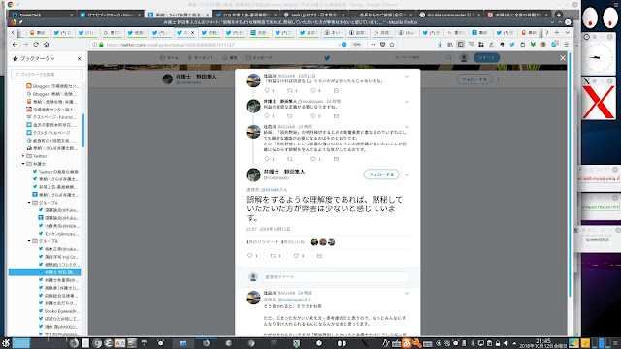The width and height of the screenshot is (621, 349).
Task: Click Twitter bird logo in header
Action: [x=327, y=58]
